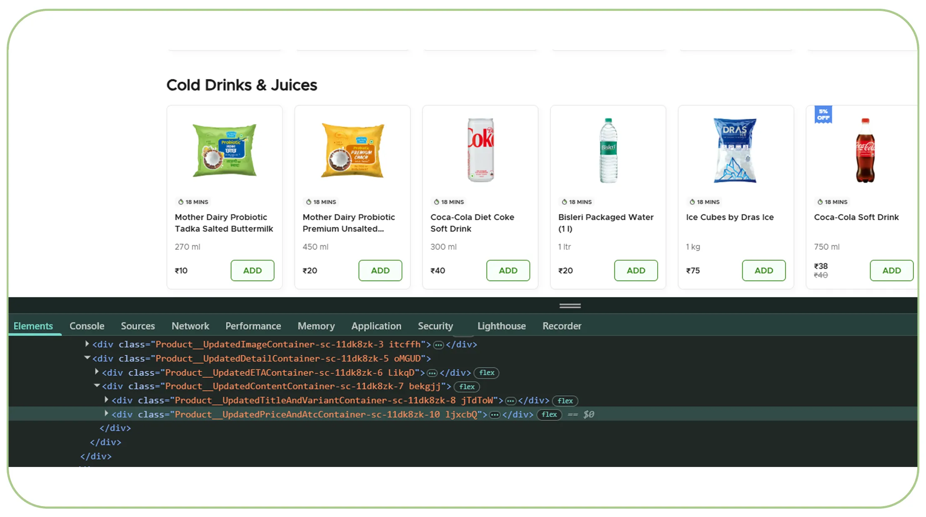926x517 pixels.
Task: Open the Application tab
Action: point(376,326)
